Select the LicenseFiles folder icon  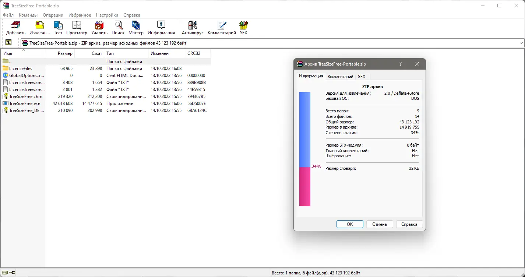click(x=6, y=69)
